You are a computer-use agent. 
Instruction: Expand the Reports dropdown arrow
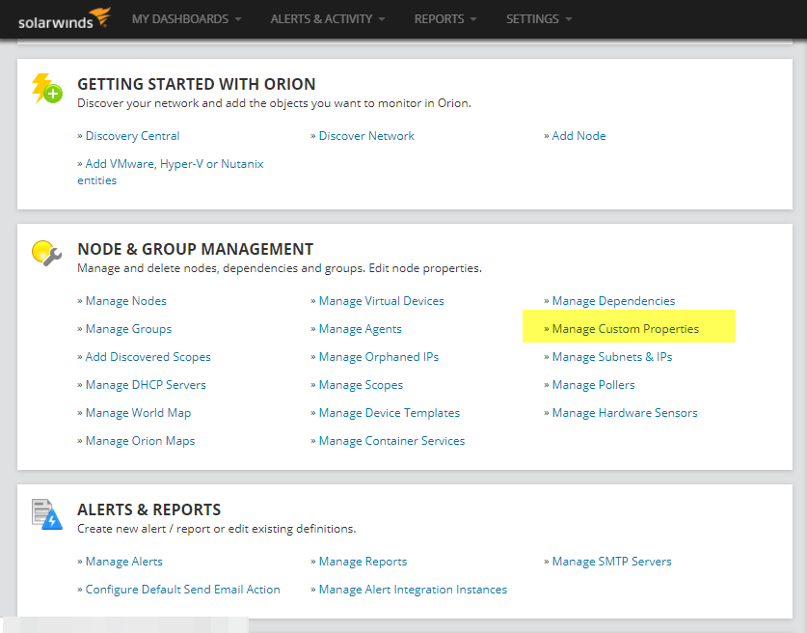coord(473,19)
